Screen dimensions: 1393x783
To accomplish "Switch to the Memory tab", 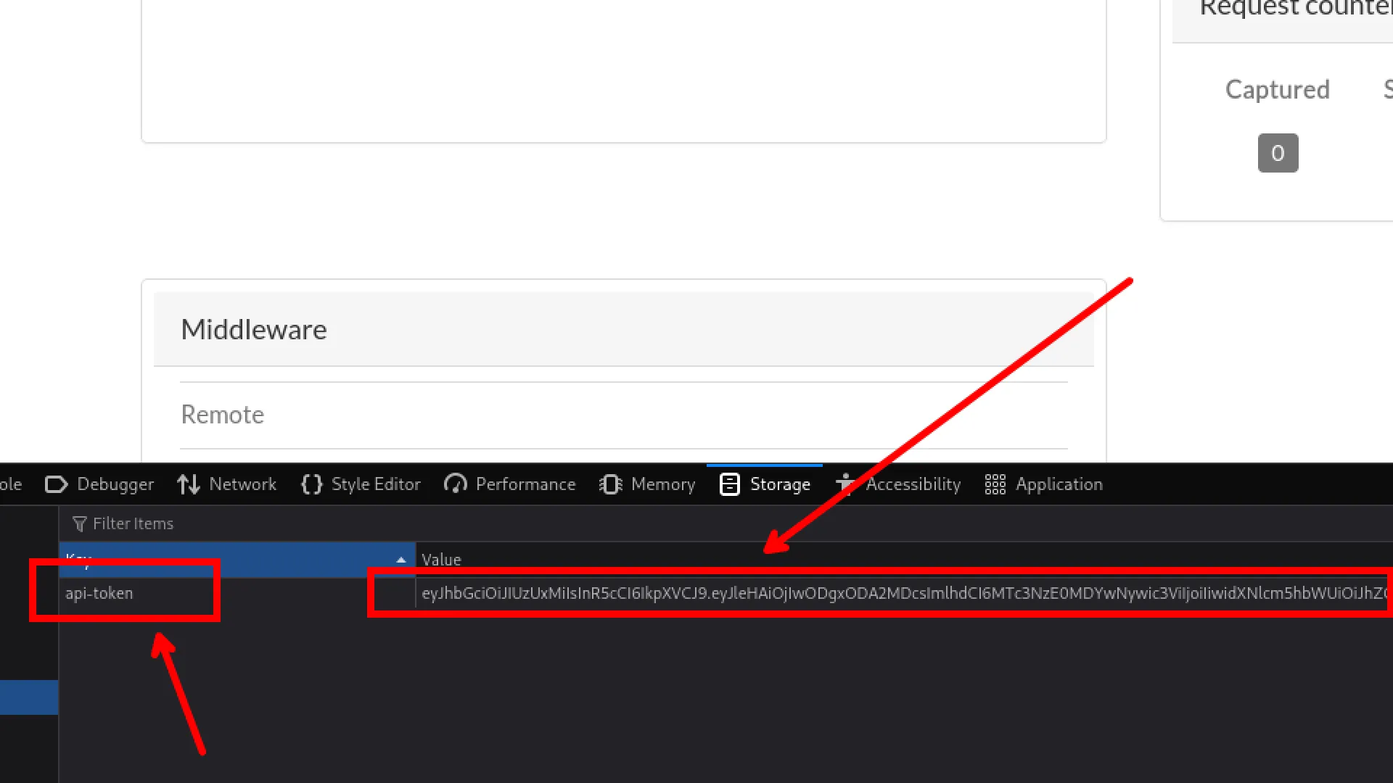I will (x=648, y=484).
